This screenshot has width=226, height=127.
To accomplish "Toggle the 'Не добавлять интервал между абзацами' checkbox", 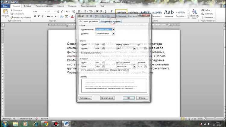I will coord(83,70).
